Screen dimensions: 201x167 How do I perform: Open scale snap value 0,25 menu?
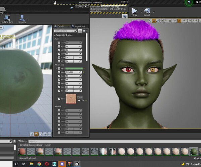(x=195, y=21)
